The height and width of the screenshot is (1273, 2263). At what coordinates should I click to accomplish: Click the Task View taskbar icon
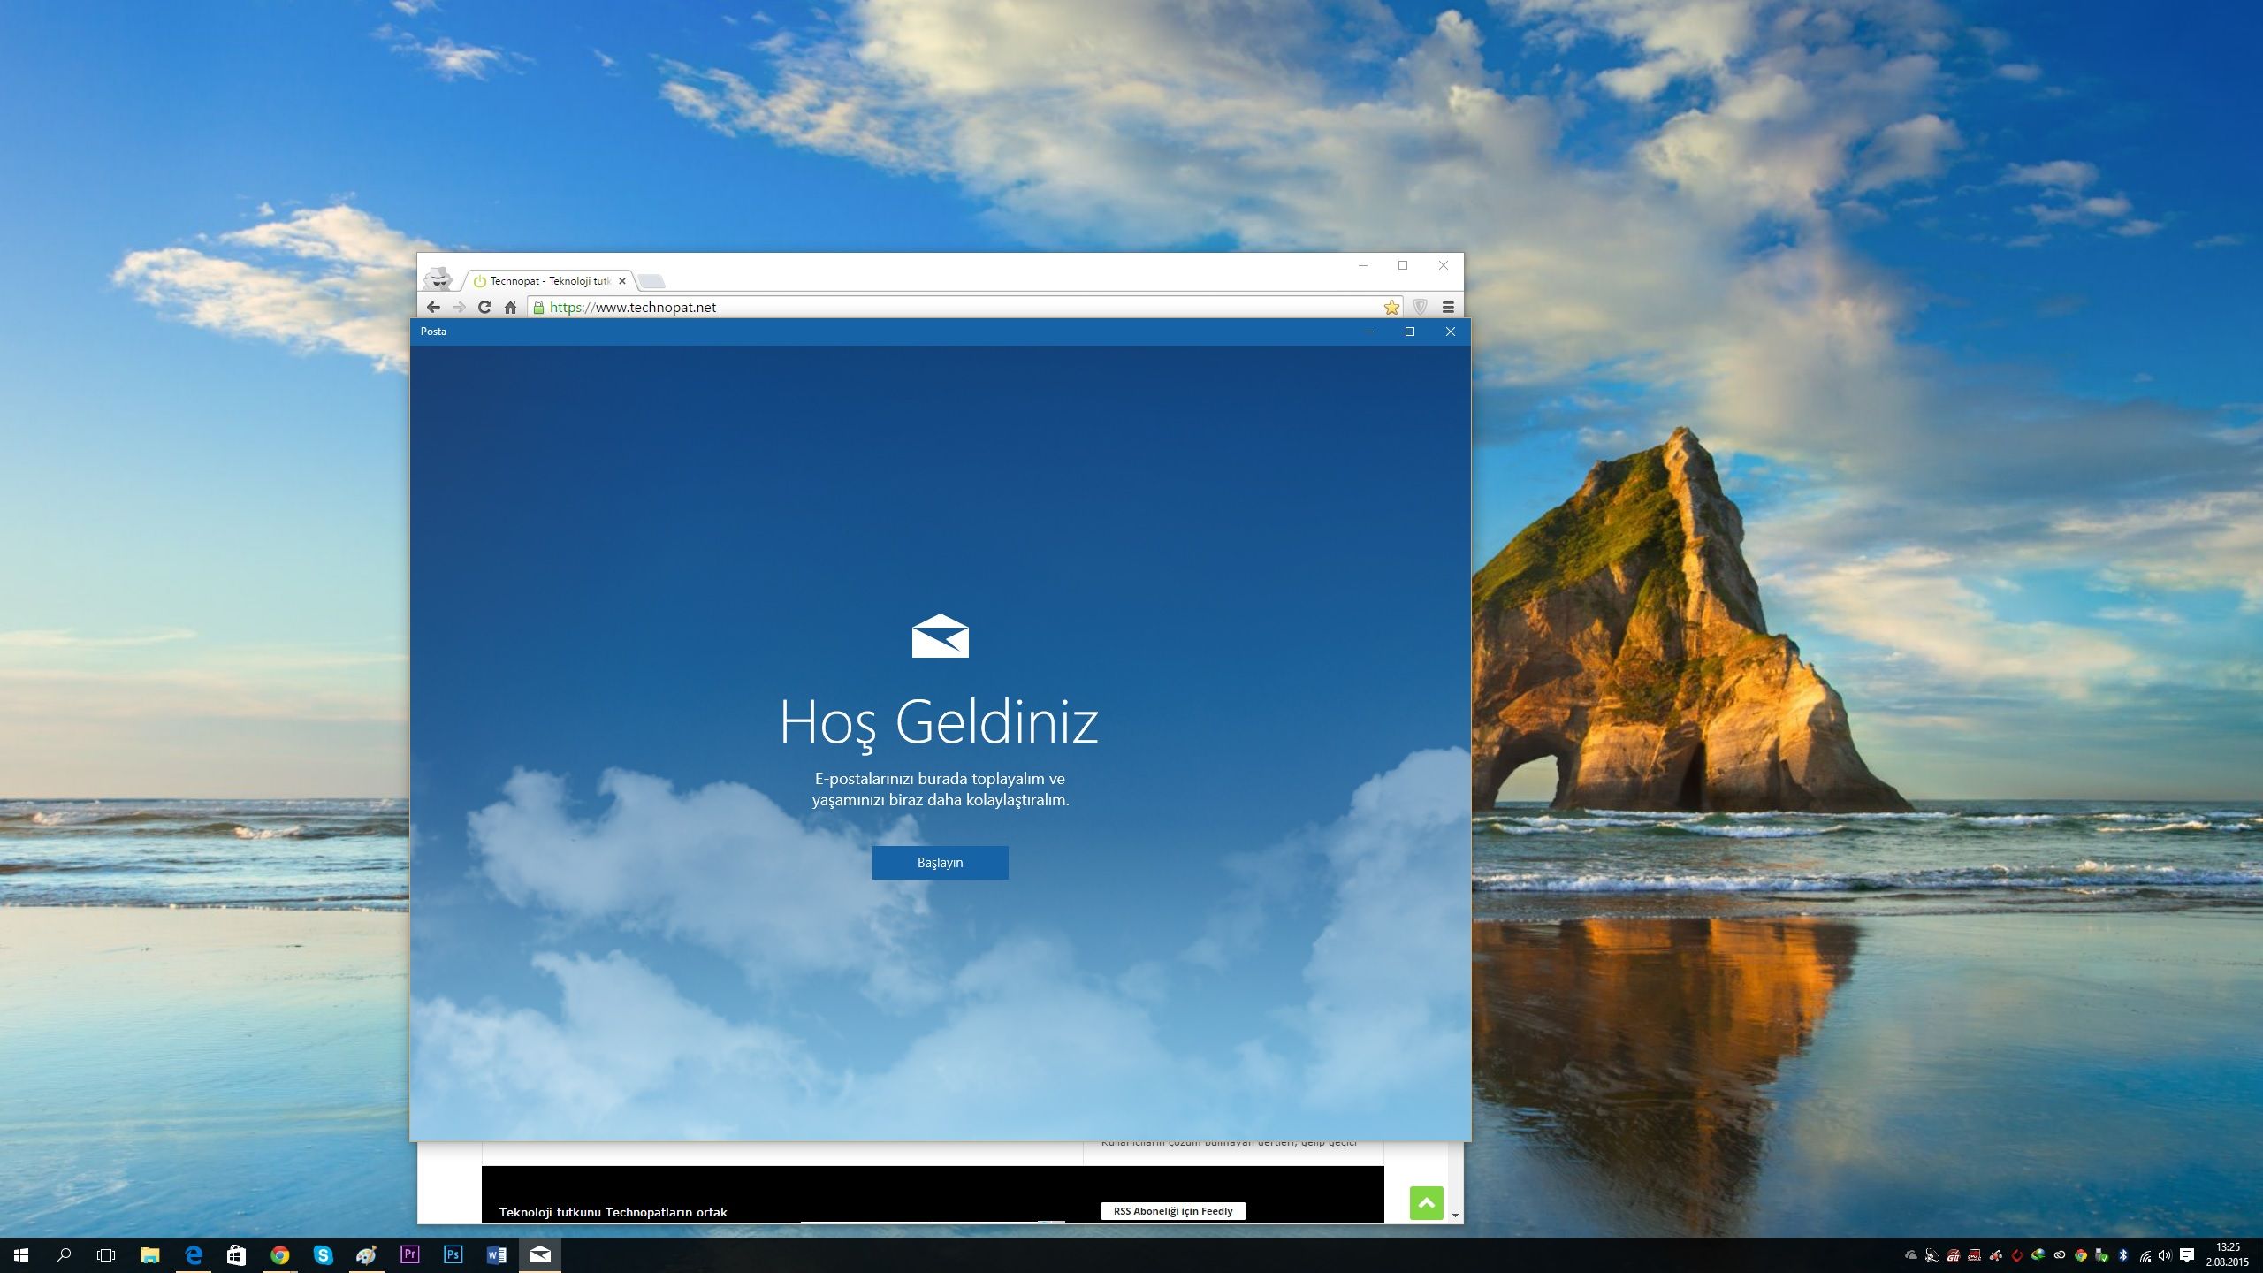click(106, 1254)
